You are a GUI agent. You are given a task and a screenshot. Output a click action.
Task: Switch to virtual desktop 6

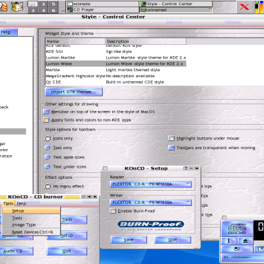click(53, 10)
